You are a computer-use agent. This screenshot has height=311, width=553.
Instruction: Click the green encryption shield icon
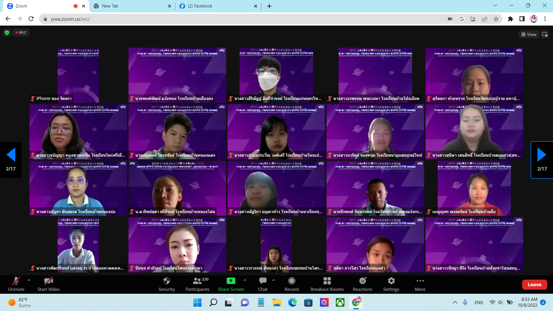pos(7,33)
